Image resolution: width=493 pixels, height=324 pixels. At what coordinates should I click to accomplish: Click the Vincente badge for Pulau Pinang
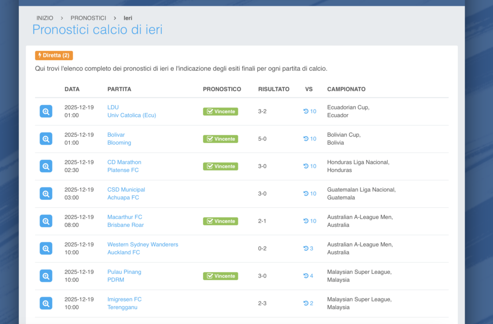tap(221, 276)
